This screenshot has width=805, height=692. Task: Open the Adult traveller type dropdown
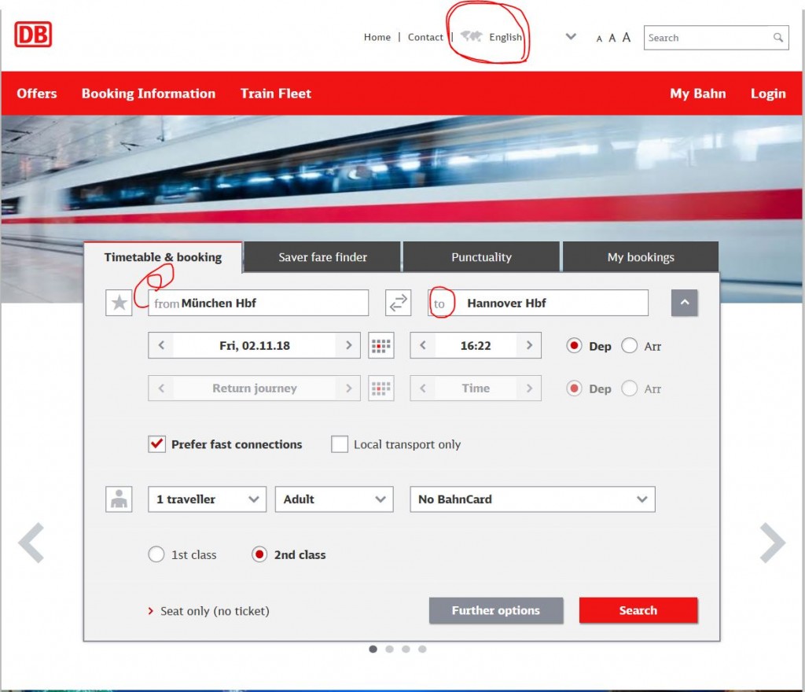(334, 499)
